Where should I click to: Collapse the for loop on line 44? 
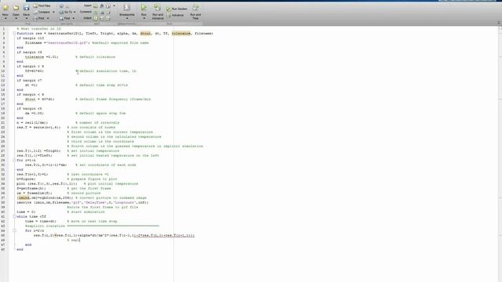coord(14,230)
